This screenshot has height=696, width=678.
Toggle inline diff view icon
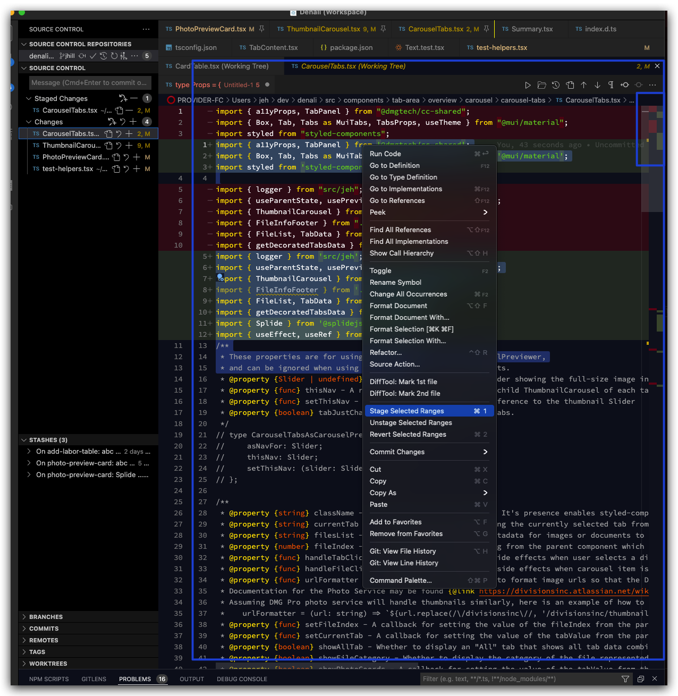coord(624,85)
